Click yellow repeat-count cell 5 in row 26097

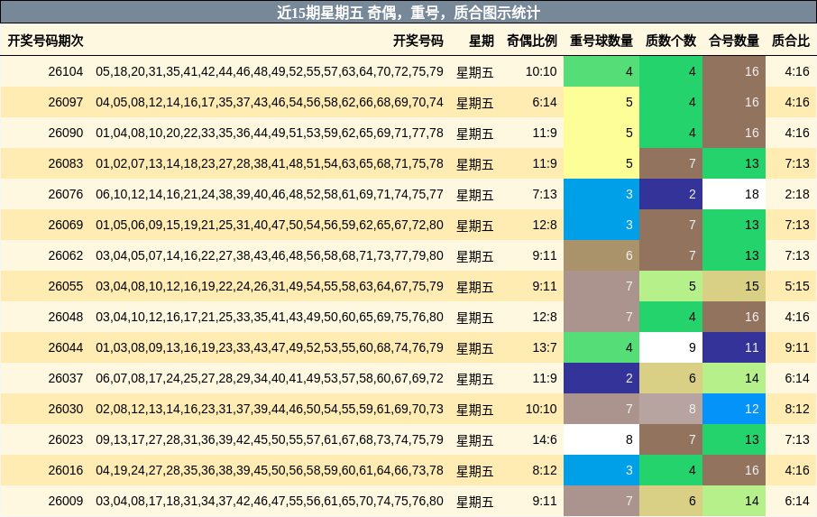(601, 102)
